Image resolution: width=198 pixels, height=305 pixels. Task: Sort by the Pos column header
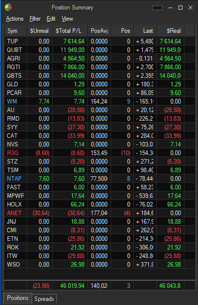tap(122, 31)
